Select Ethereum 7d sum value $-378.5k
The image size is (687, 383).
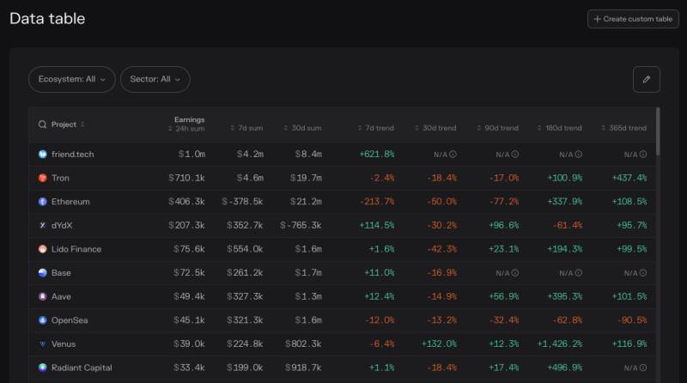242,202
